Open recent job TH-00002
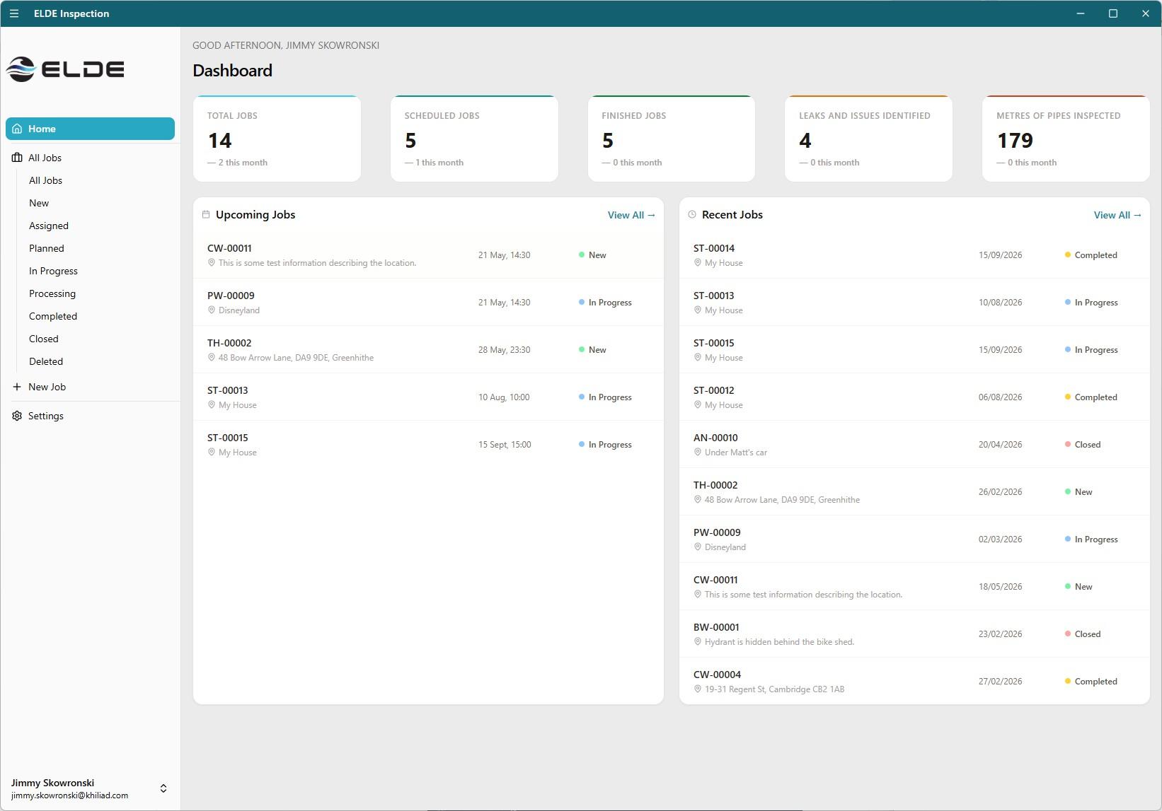This screenshot has width=1162, height=811. tap(914, 492)
